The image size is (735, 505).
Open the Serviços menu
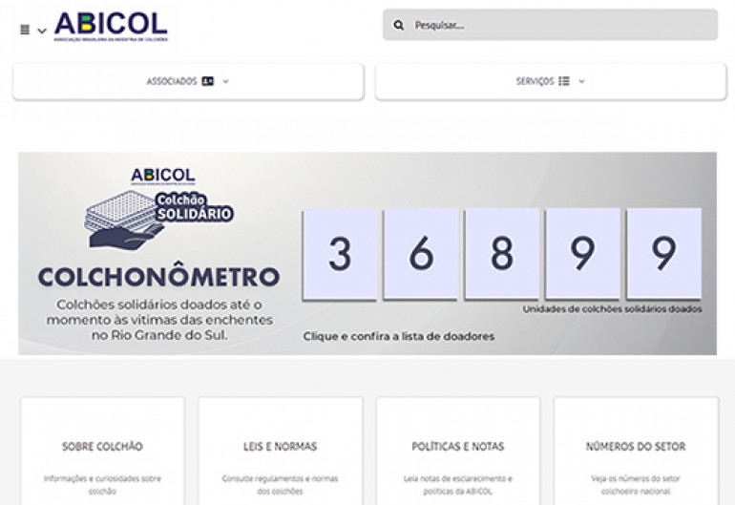click(x=535, y=82)
